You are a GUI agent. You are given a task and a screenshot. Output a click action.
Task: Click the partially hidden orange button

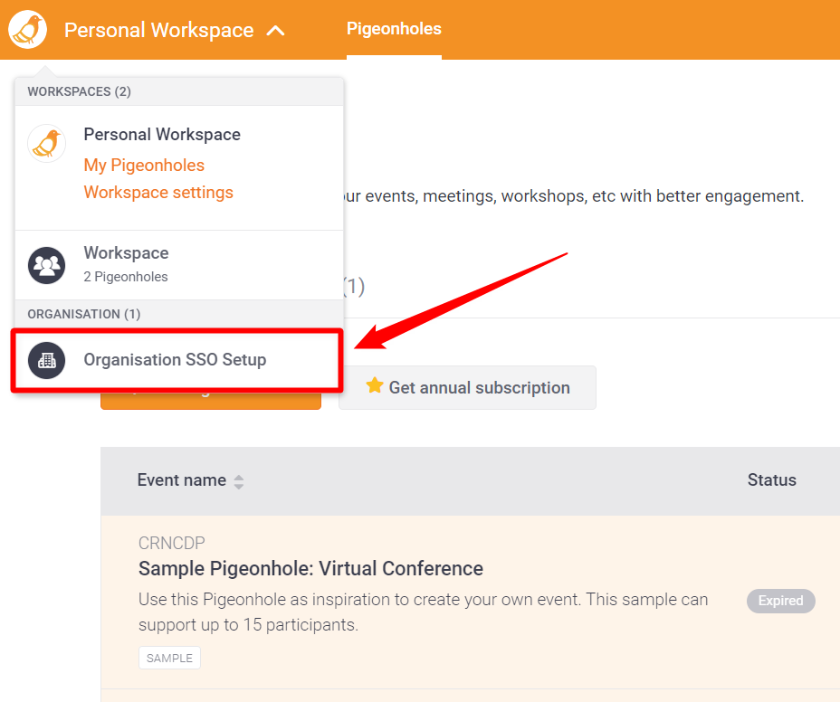pyautogui.click(x=211, y=400)
